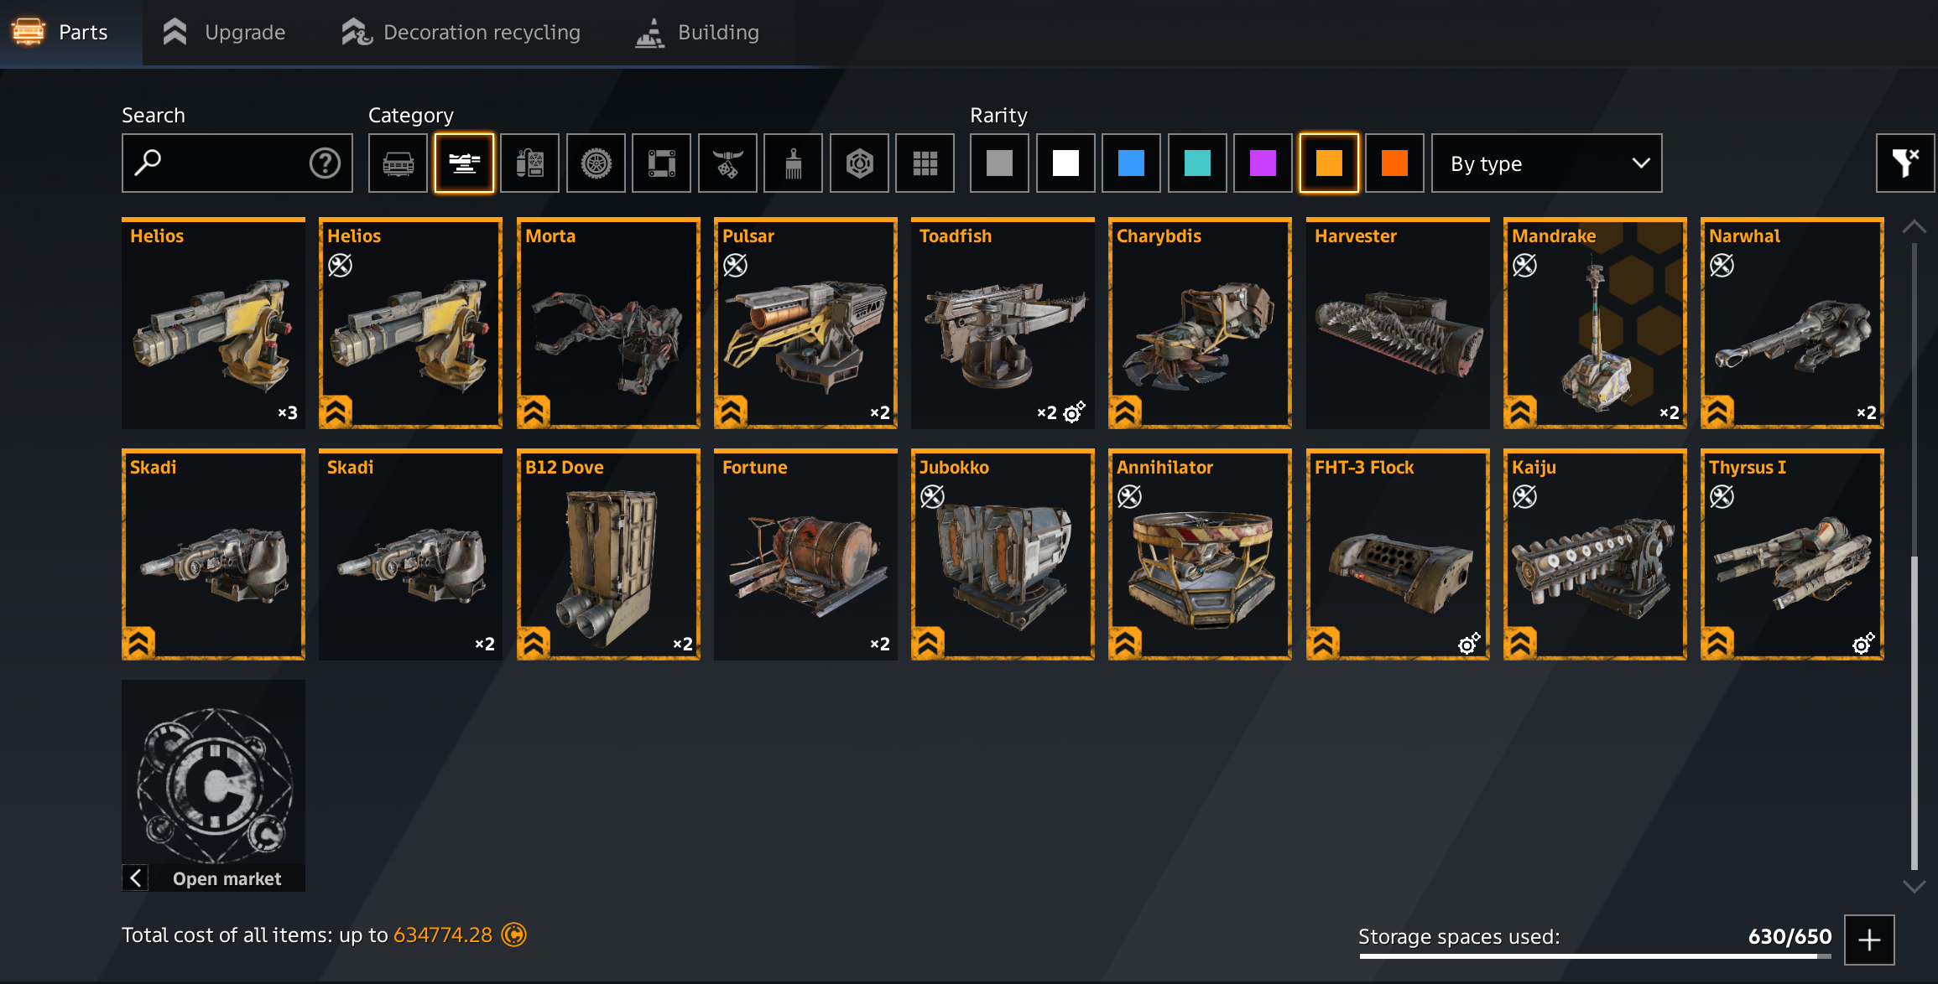1938x984 pixels.
Task: Select the structure frame category icon
Action: (661, 163)
